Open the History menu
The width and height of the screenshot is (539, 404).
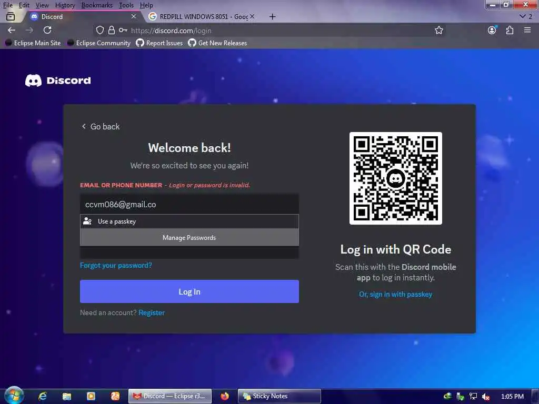(x=65, y=5)
